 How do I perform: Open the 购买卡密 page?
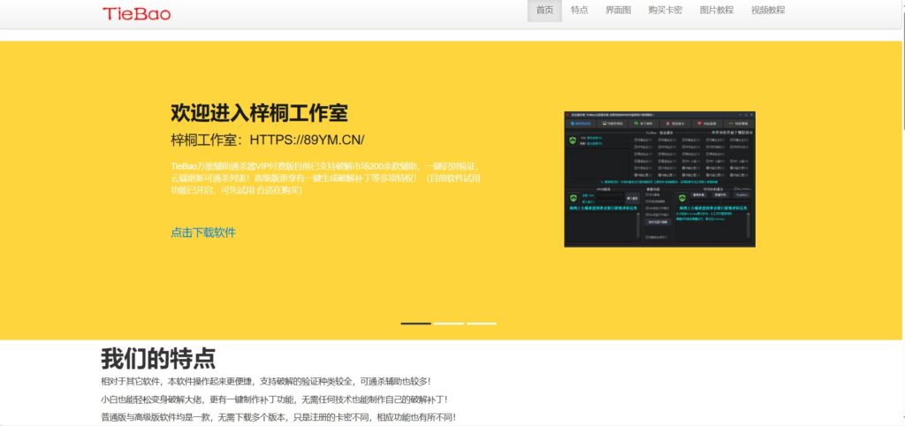point(665,11)
